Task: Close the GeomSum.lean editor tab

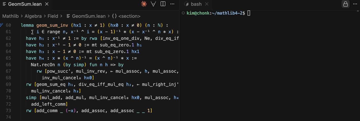Action: [46, 4]
